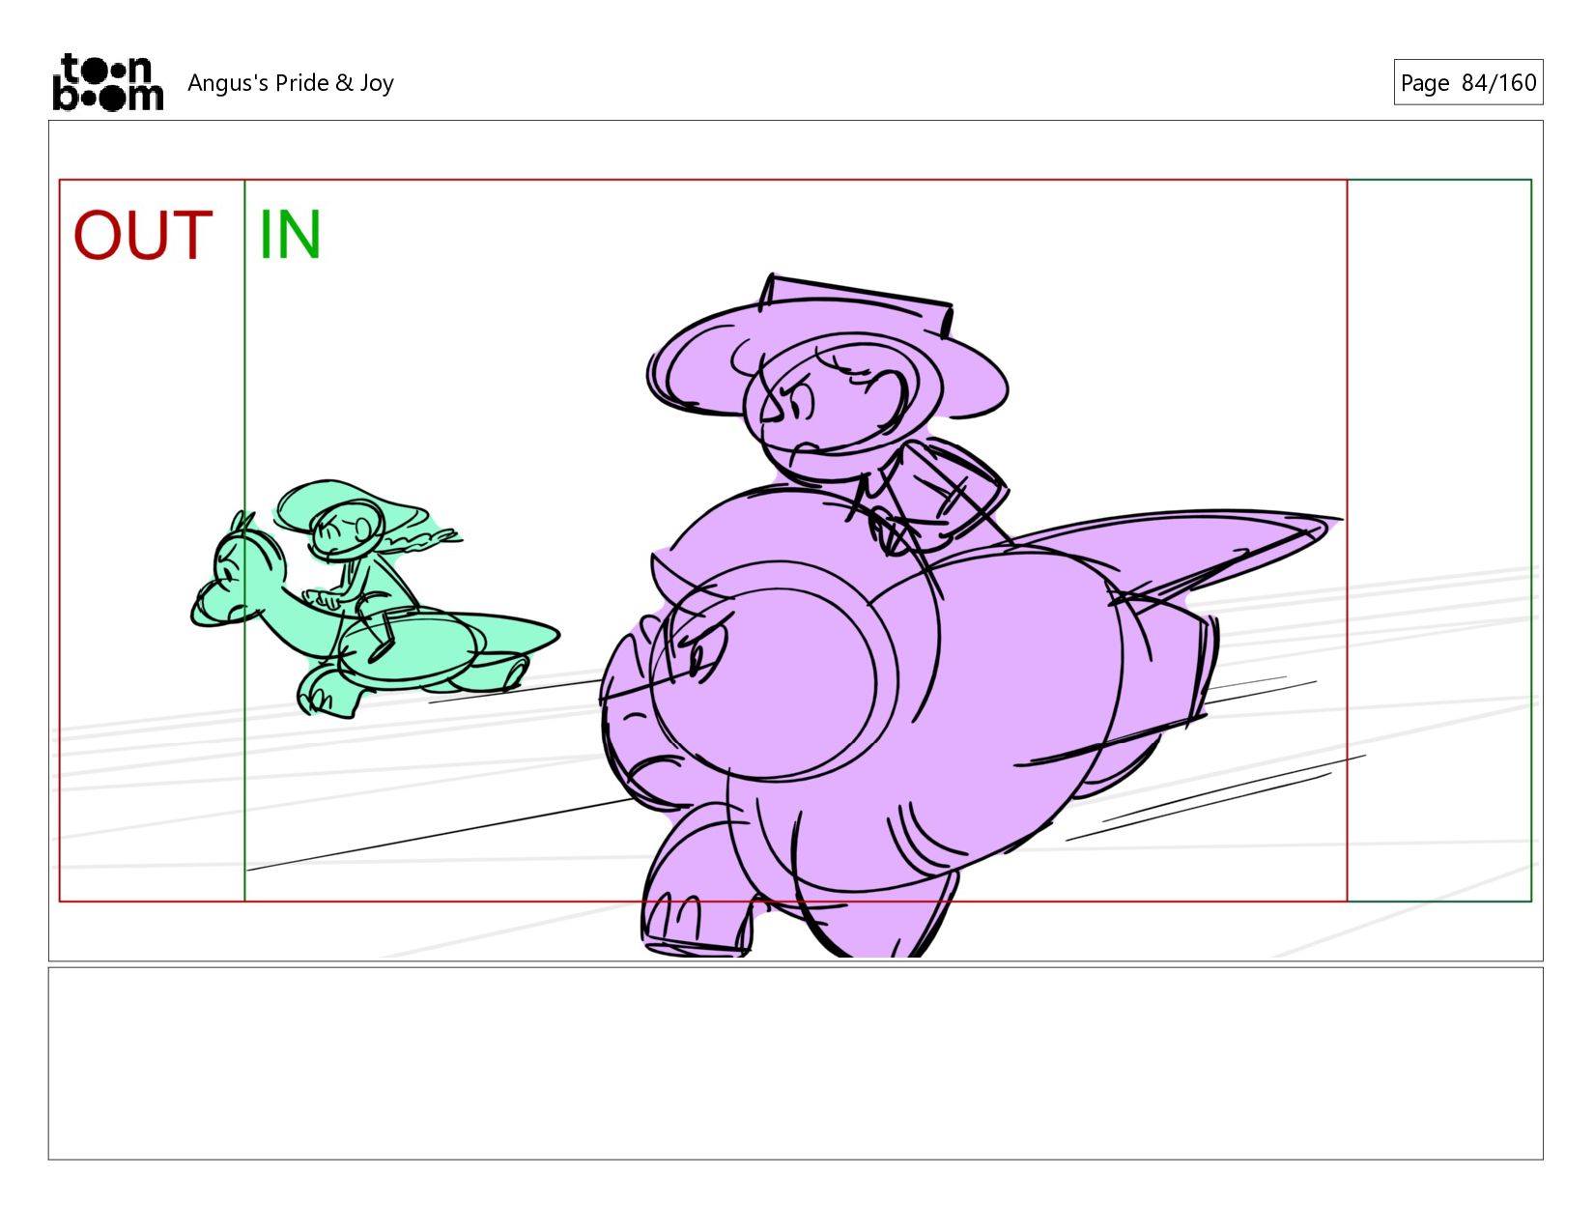Screen dimensions: 1594x1232
Task: Click the 'Page 84/160' page indicator
Action: 1467,83
